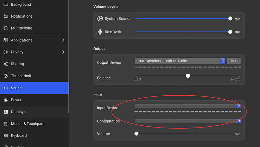
Task: Open the input Configuration dropdown
Action: [x=188, y=121]
